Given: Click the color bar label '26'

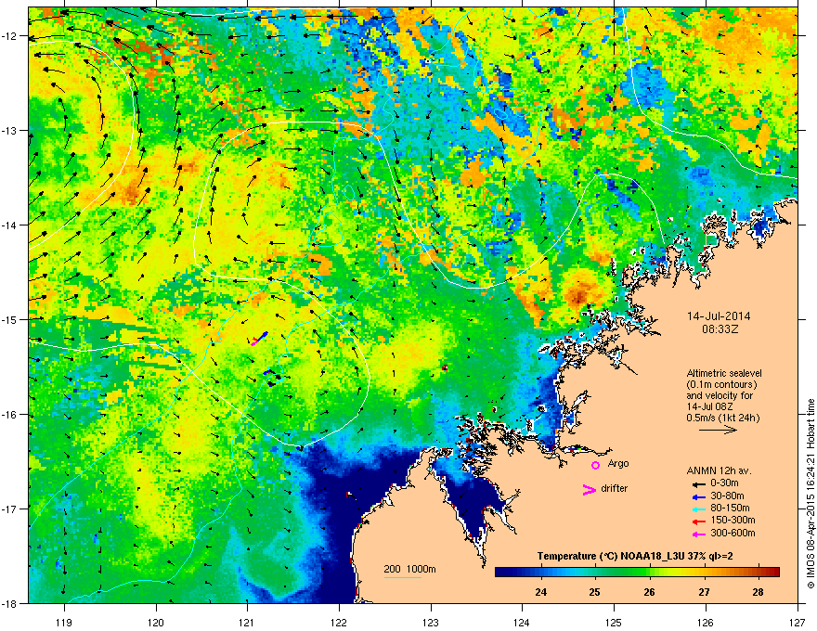Looking at the screenshot, I should point(649,592).
